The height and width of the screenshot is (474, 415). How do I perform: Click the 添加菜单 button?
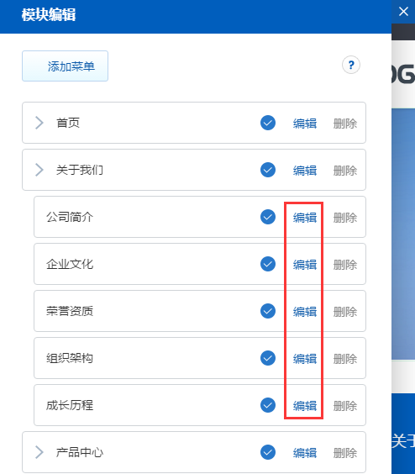[65, 66]
